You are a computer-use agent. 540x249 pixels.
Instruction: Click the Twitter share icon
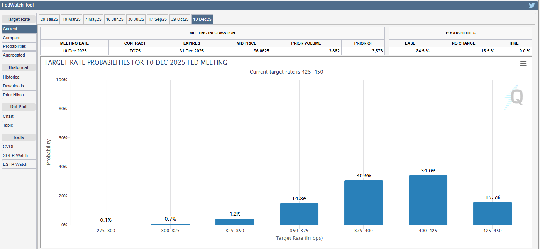[x=532, y=5]
